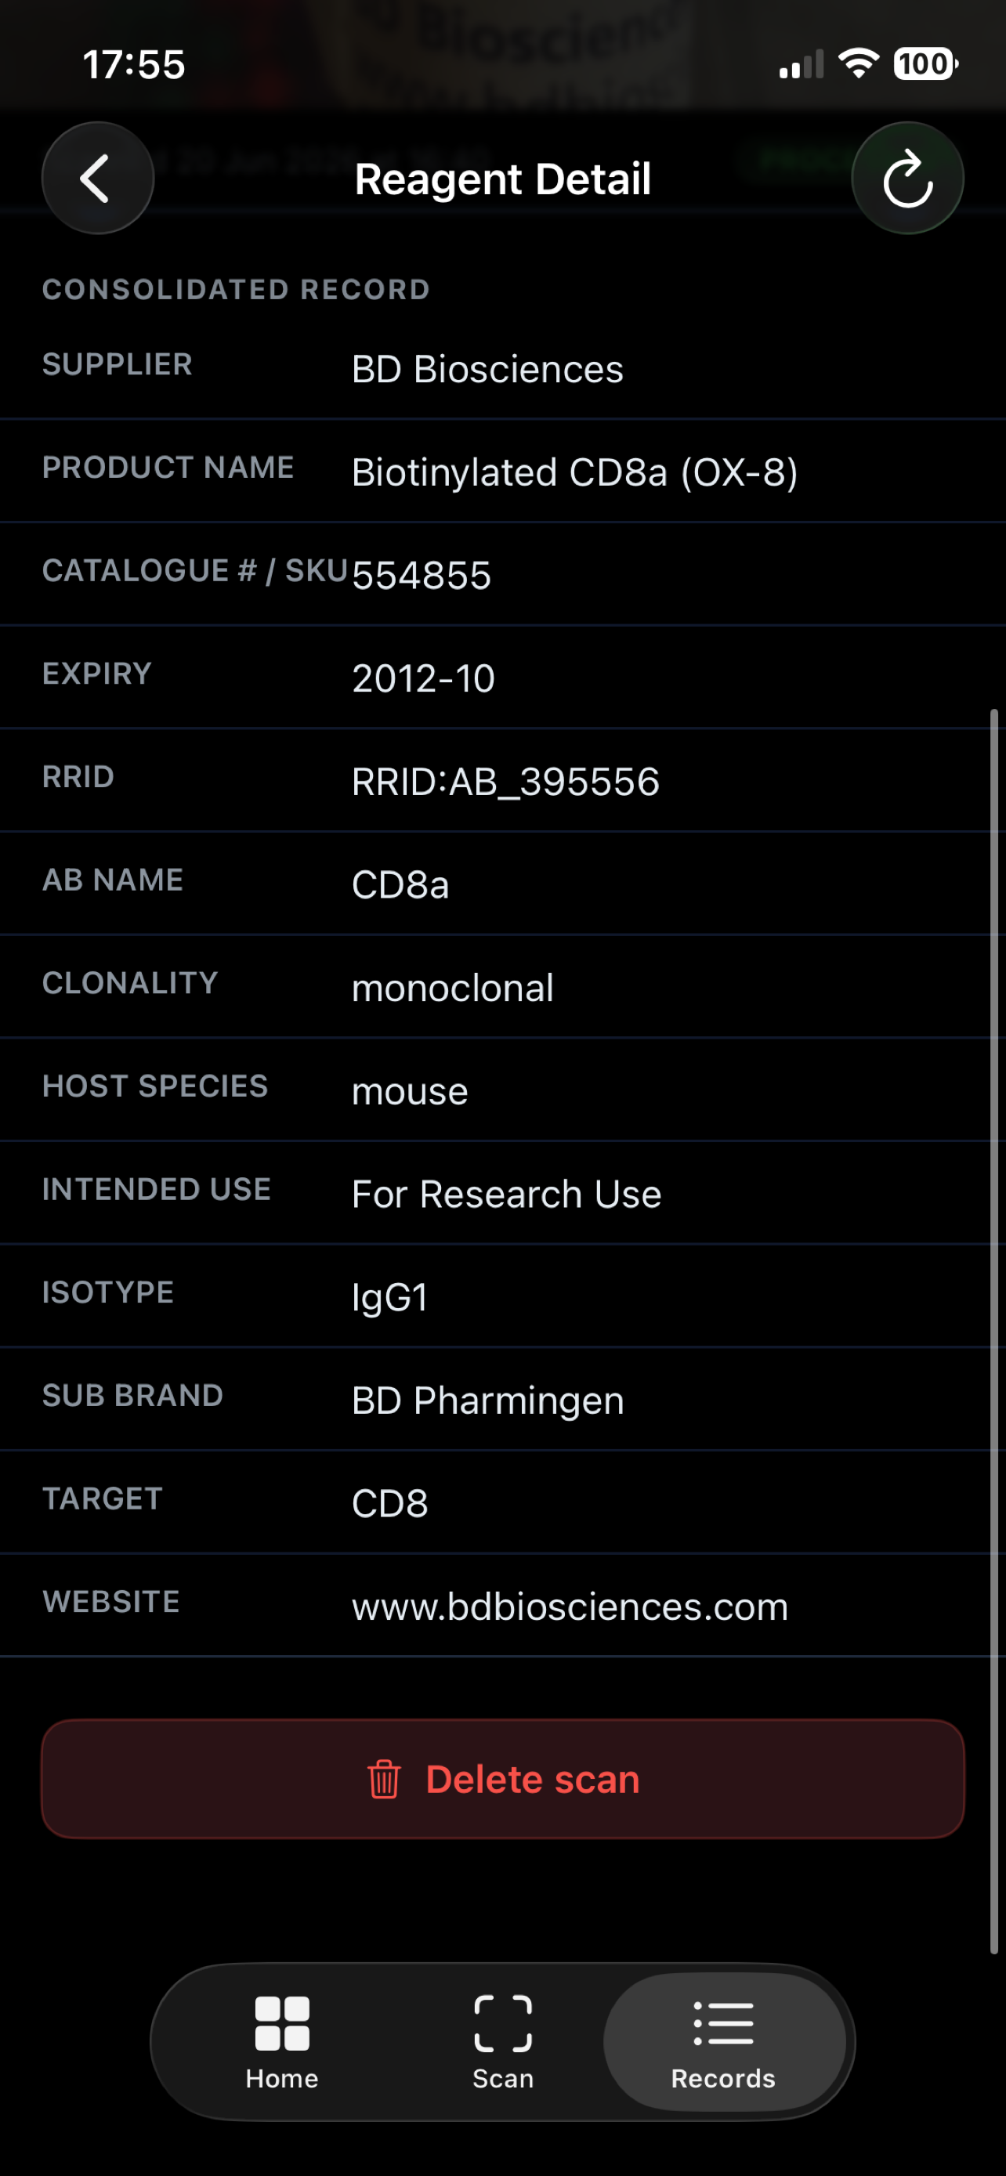Select the Records tab

pos(724,2042)
